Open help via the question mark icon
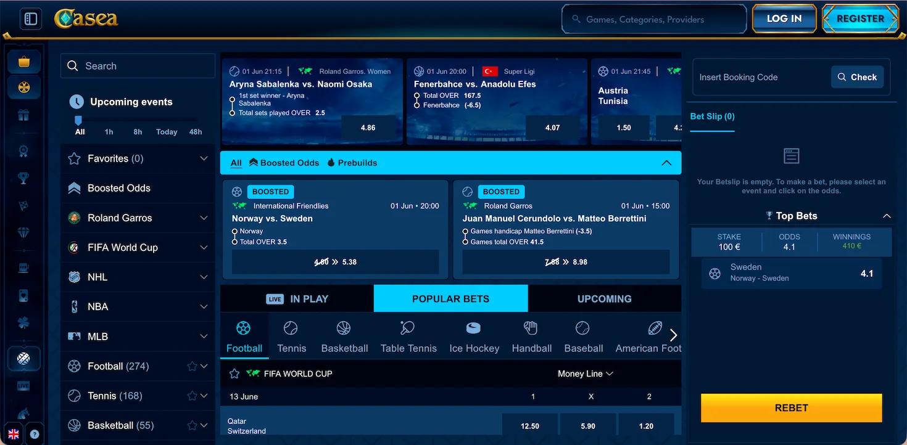907x445 pixels. (x=34, y=434)
